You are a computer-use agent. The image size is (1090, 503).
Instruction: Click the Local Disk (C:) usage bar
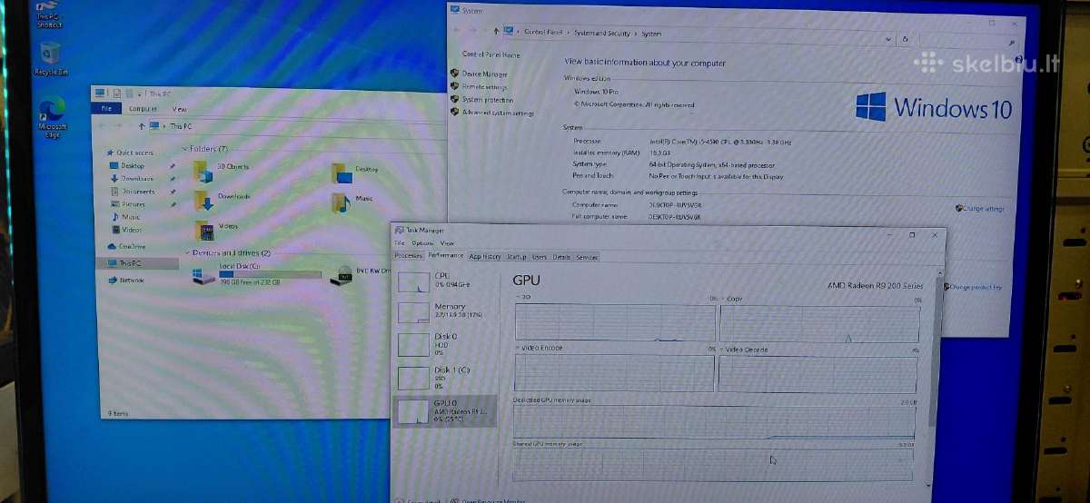[270, 273]
